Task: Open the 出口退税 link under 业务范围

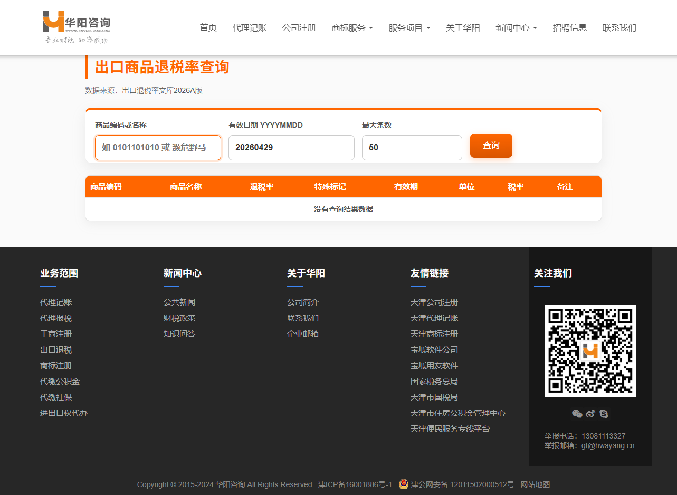Action: pyautogui.click(x=56, y=349)
